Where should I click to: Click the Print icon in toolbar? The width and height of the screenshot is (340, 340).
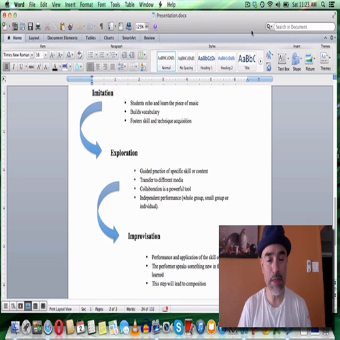(x=38, y=27)
